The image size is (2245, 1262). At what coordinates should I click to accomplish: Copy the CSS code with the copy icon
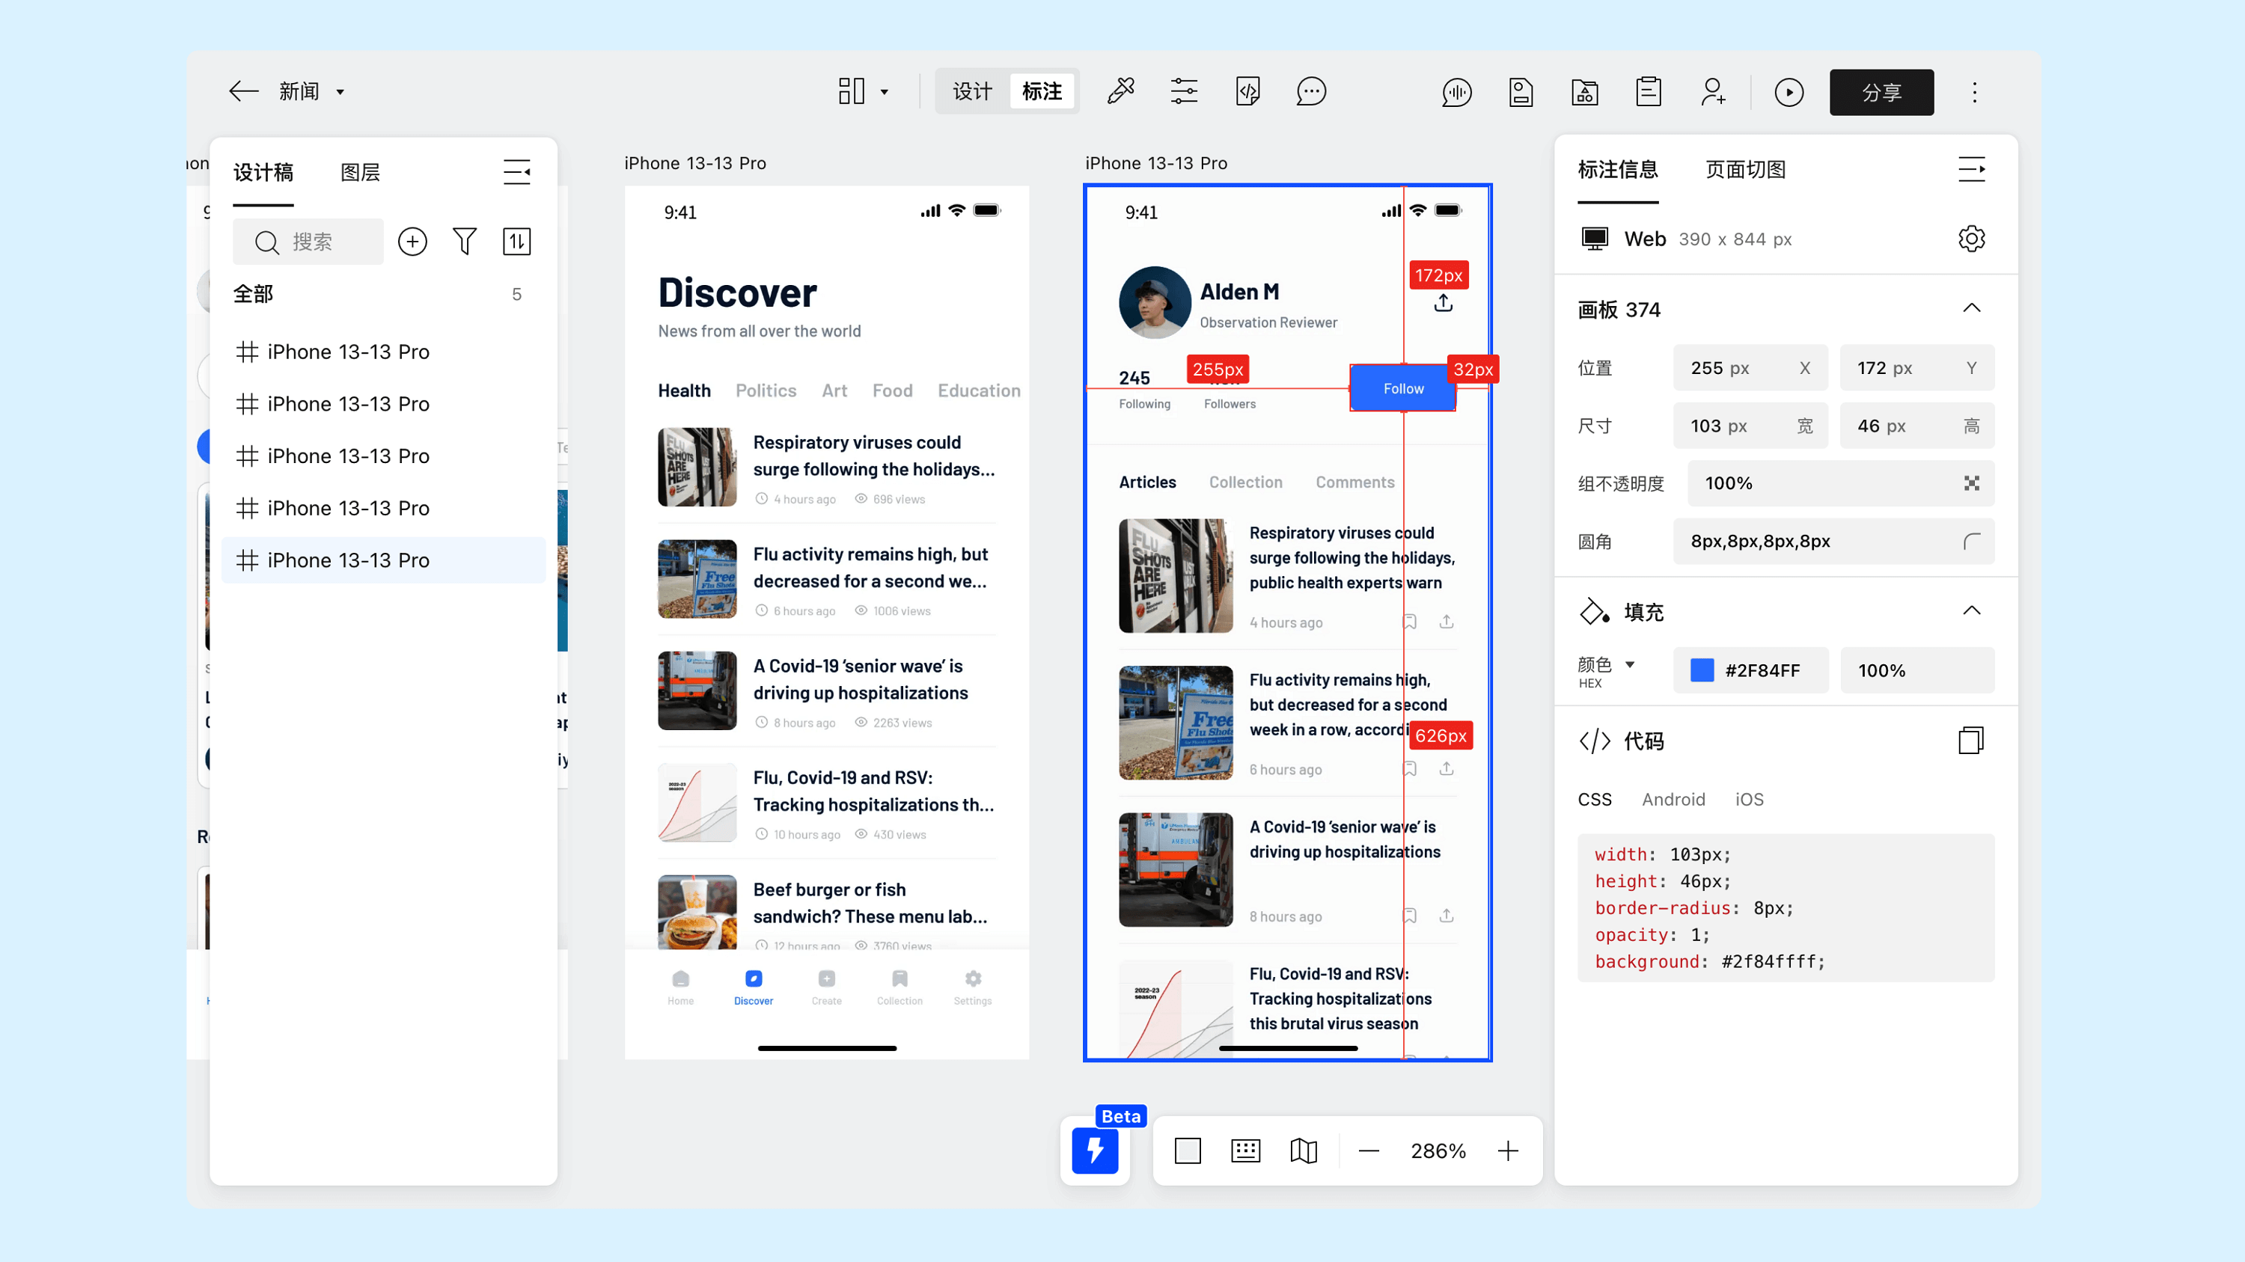1970,739
